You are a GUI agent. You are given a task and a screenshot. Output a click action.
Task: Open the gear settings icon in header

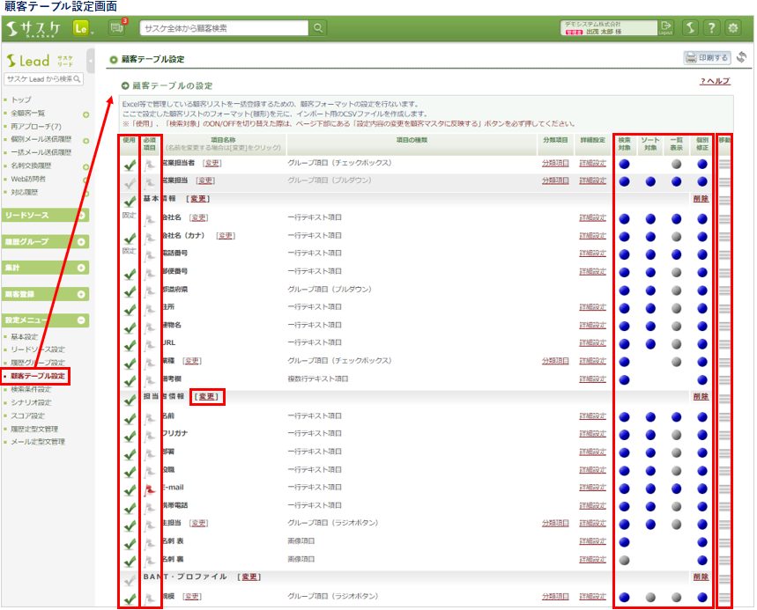(x=732, y=28)
